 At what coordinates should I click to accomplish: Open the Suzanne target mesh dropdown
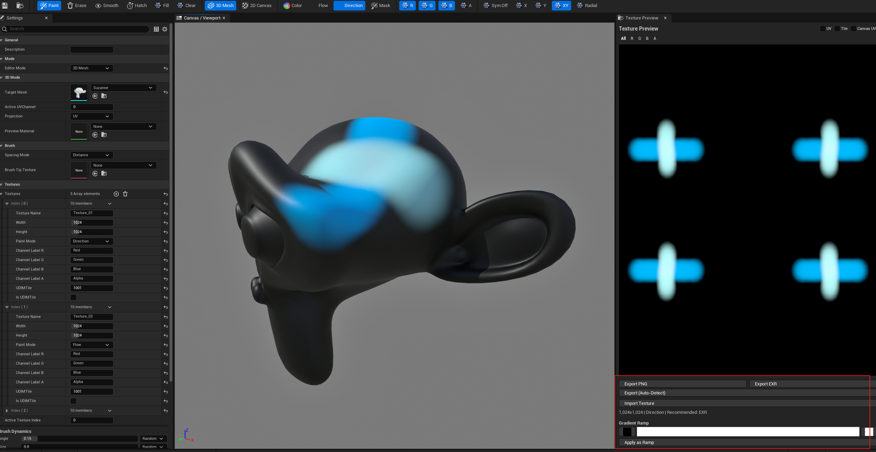(x=123, y=88)
